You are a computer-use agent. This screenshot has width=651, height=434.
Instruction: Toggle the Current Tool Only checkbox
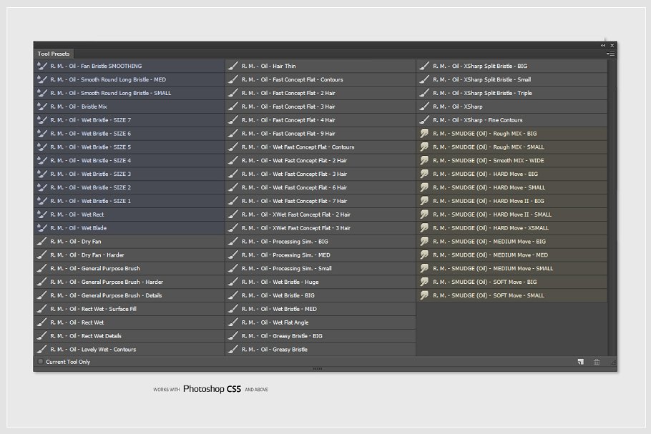pyautogui.click(x=41, y=362)
